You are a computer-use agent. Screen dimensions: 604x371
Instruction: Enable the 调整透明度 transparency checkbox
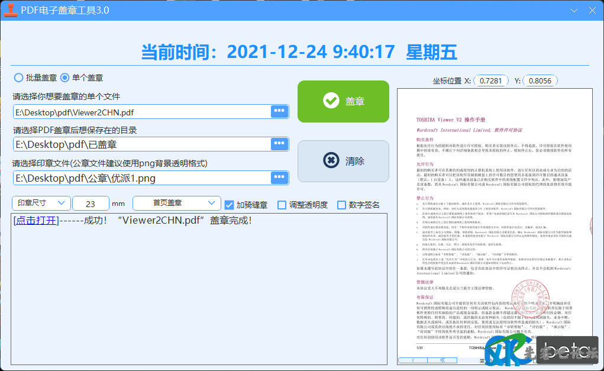(x=282, y=205)
